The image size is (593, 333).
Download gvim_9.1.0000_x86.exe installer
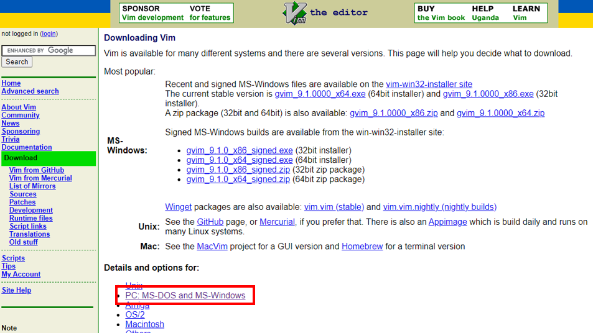pyautogui.click(x=488, y=94)
